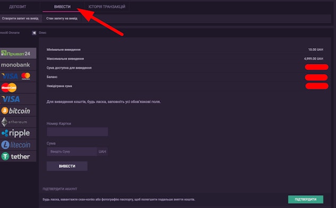The image size is (336, 208).
Task: Select combined VISA Mastercard payment method
Action: pyautogui.click(x=18, y=76)
